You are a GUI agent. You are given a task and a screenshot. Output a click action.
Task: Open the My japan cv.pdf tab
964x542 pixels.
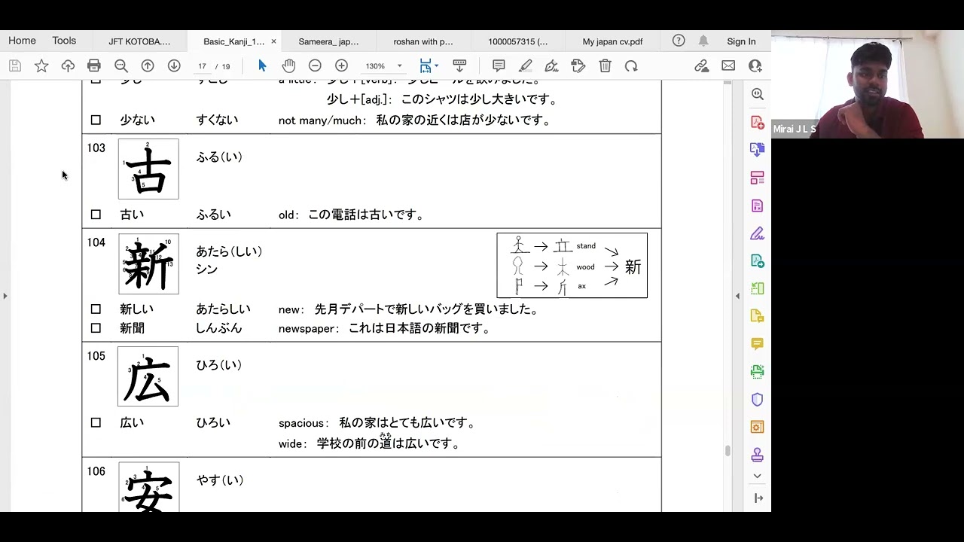tap(612, 41)
